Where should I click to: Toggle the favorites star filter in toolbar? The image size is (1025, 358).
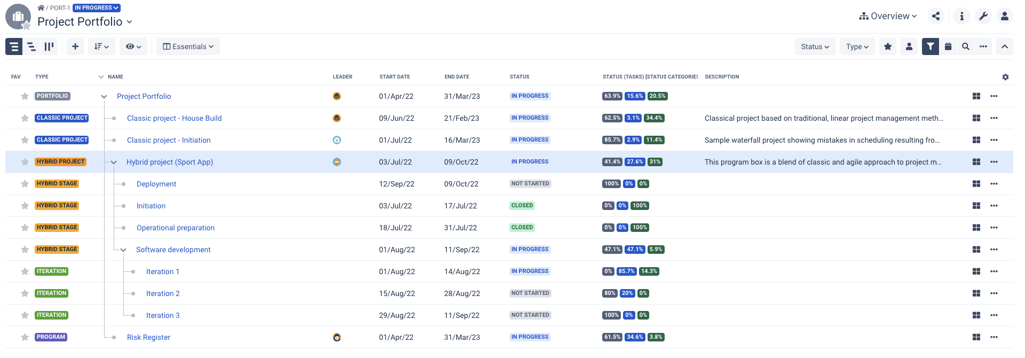[x=888, y=46]
